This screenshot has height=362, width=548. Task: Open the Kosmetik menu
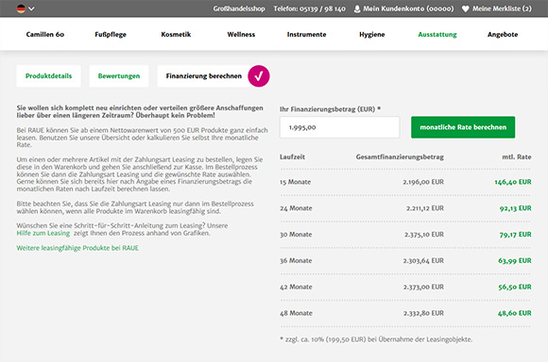pos(176,34)
